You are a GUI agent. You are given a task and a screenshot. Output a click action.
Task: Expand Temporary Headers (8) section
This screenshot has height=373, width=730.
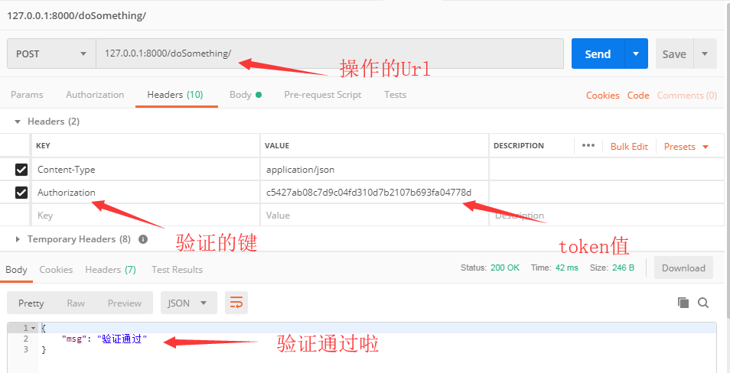coord(18,239)
